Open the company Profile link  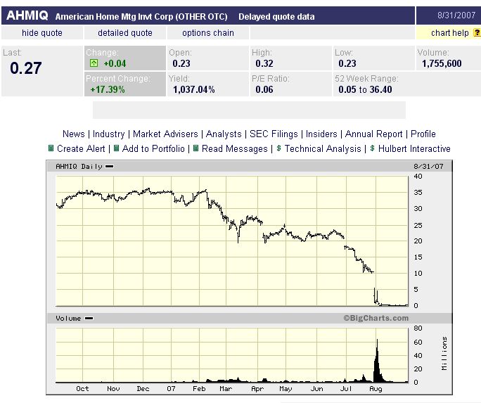tap(423, 134)
